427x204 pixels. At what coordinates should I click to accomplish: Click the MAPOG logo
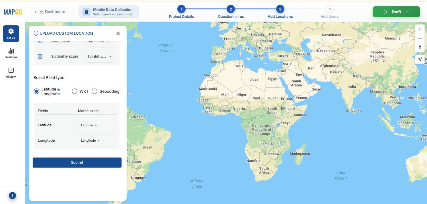point(13,12)
